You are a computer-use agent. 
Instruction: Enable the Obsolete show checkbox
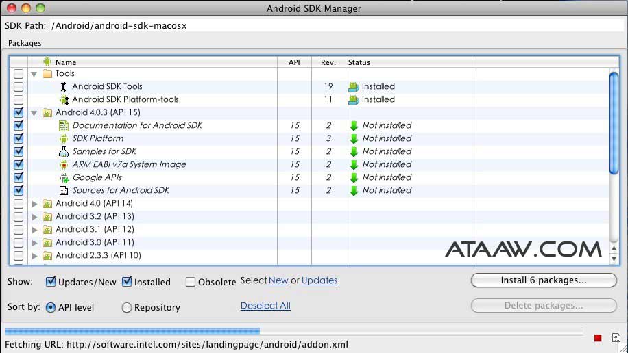pyautogui.click(x=191, y=282)
